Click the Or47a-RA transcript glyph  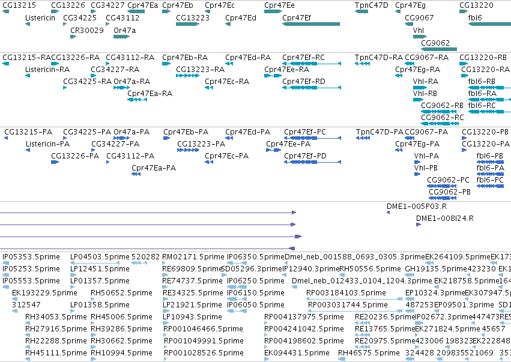pos(121,88)
